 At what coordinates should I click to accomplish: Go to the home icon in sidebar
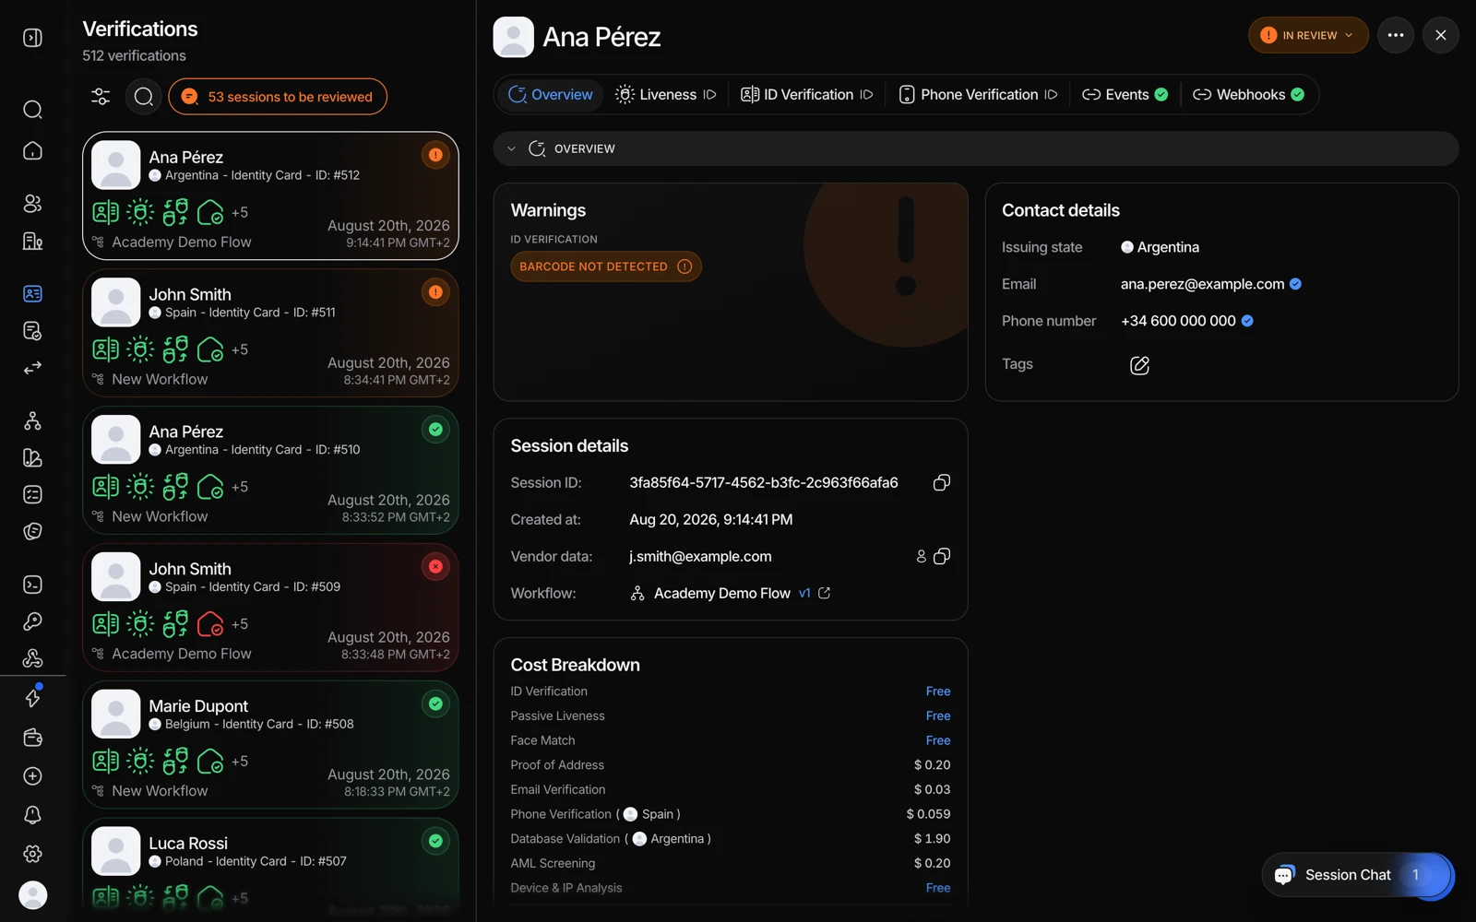[32, 150]
